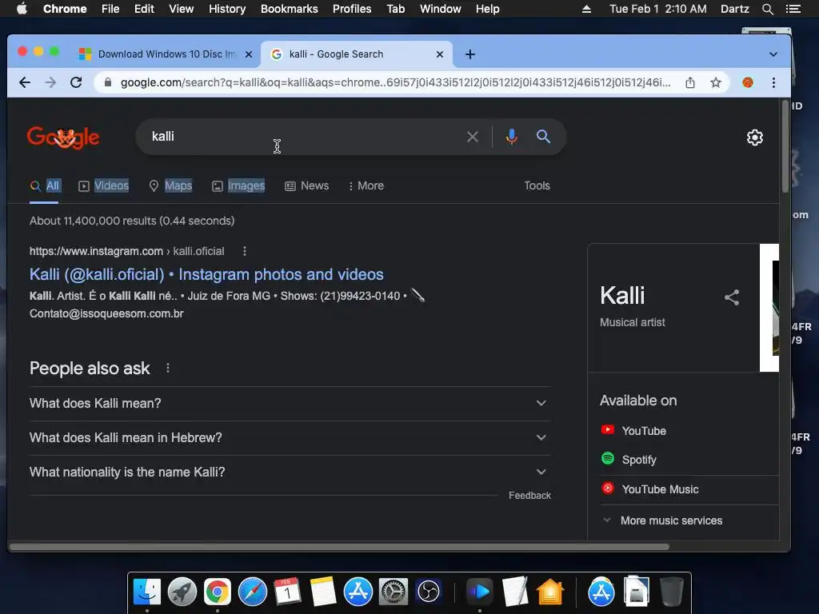Open the Spotify listening link
Screen dimensions: 819x614
[629, 460]
